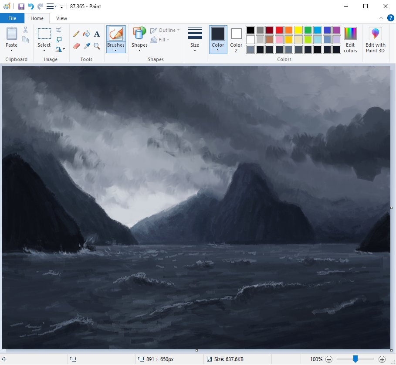396x365 pixels.
Task: Select the Text tool
Action: tap(97, 34)
